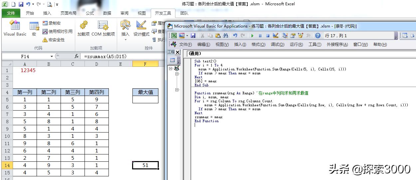This screenshot has height=180, width=416.
Task: Open the 宏 macros list button
Action: pos(34,28)
